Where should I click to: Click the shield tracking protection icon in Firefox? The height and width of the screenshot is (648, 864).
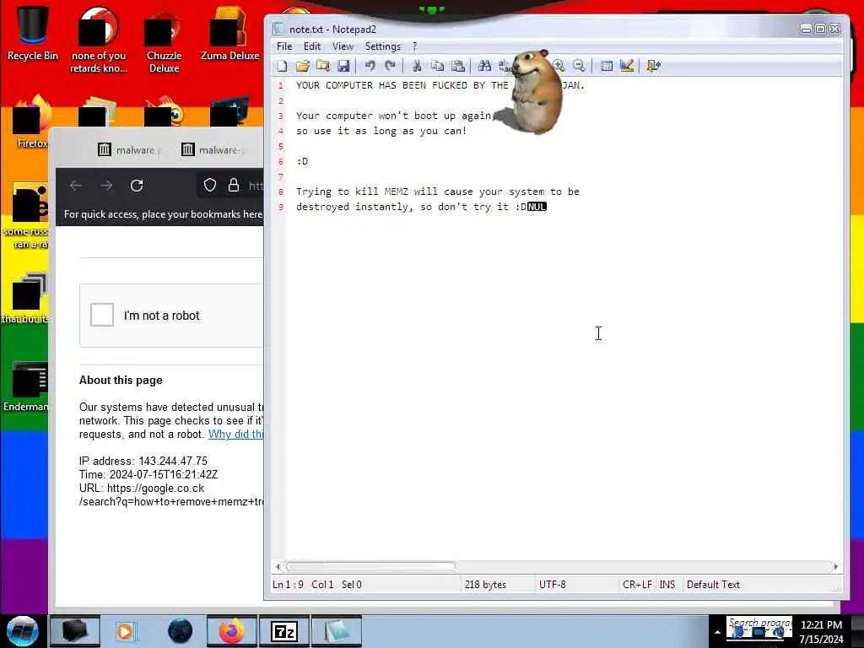pyautogui.click(x=210, y=185)
